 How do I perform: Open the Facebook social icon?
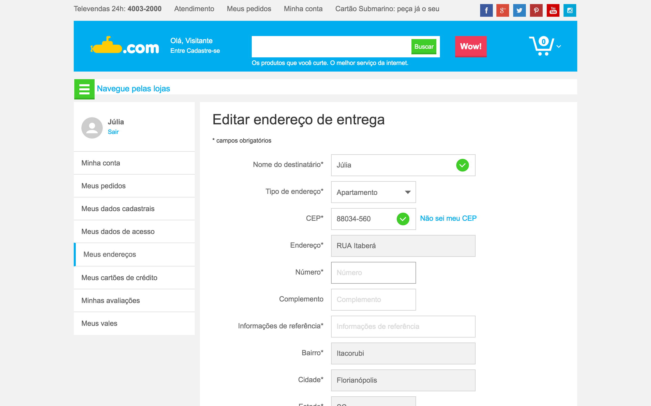pyautogui.click(x=486, y=10)
